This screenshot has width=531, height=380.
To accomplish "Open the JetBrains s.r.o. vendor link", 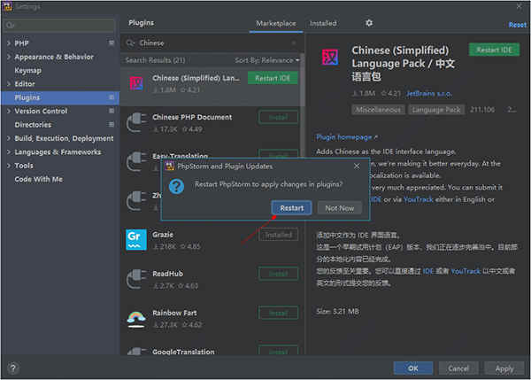I will click(428, 94).
